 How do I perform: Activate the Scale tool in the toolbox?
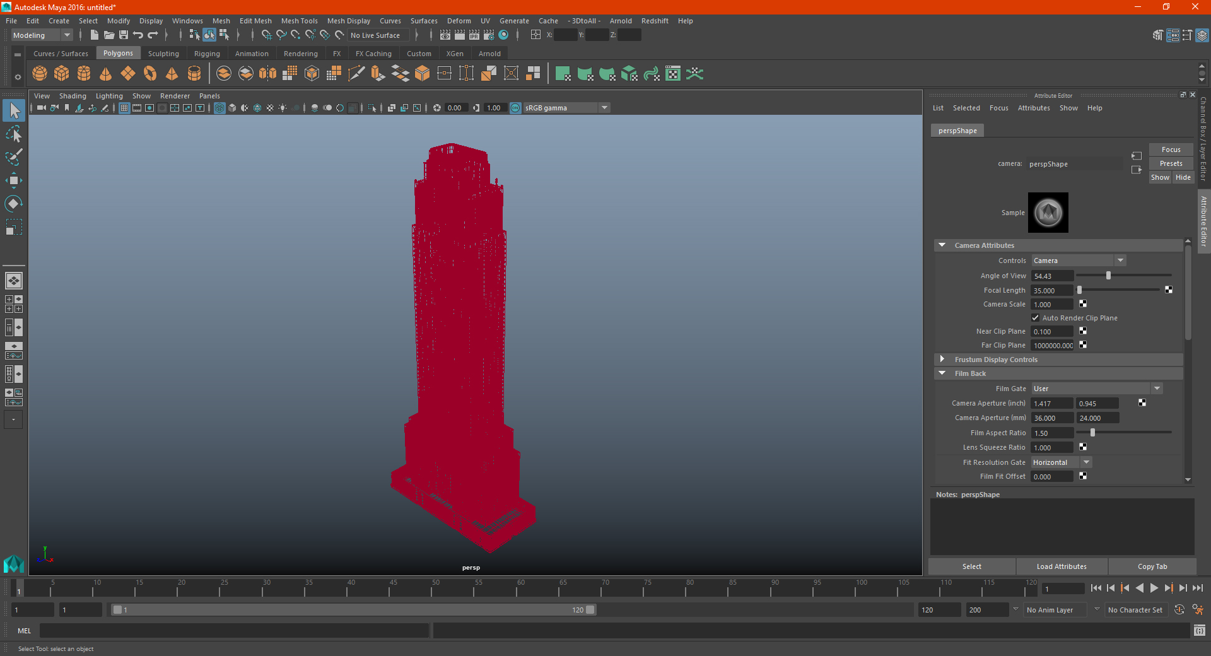pos(14,227)
